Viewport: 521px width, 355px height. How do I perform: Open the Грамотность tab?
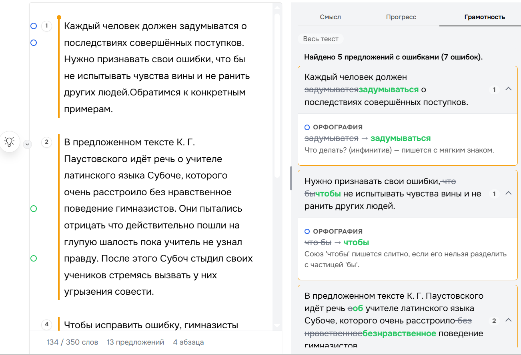point(484,17)
